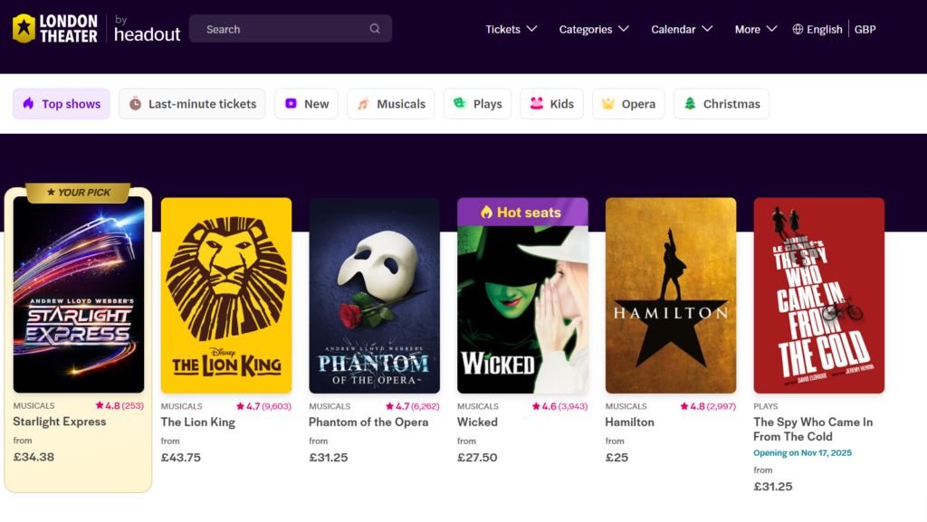The height and width of the screenshot is (522, 927).
Task: Open the Hamilton poster
Action: tap(671, 296)
